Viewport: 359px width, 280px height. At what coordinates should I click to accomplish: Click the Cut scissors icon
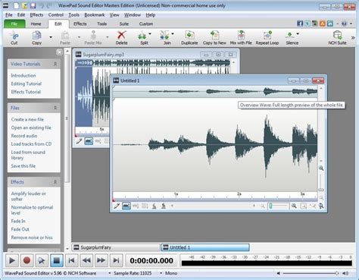(14, 35)
